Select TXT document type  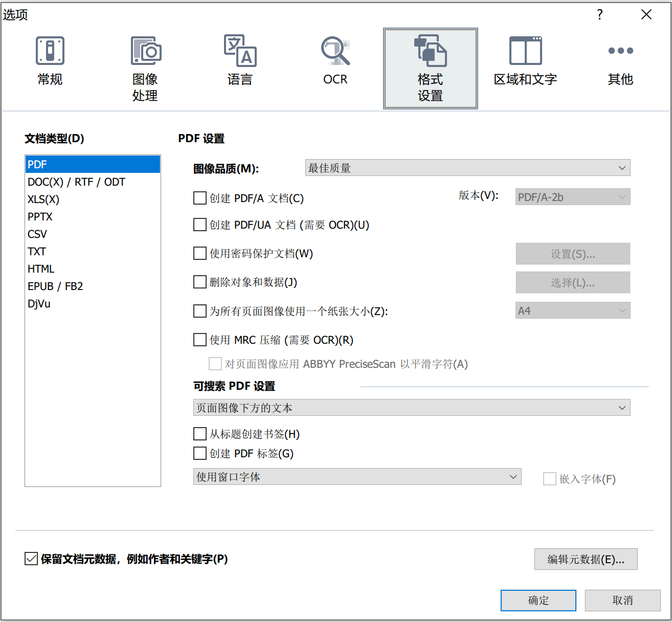point(93,251)
